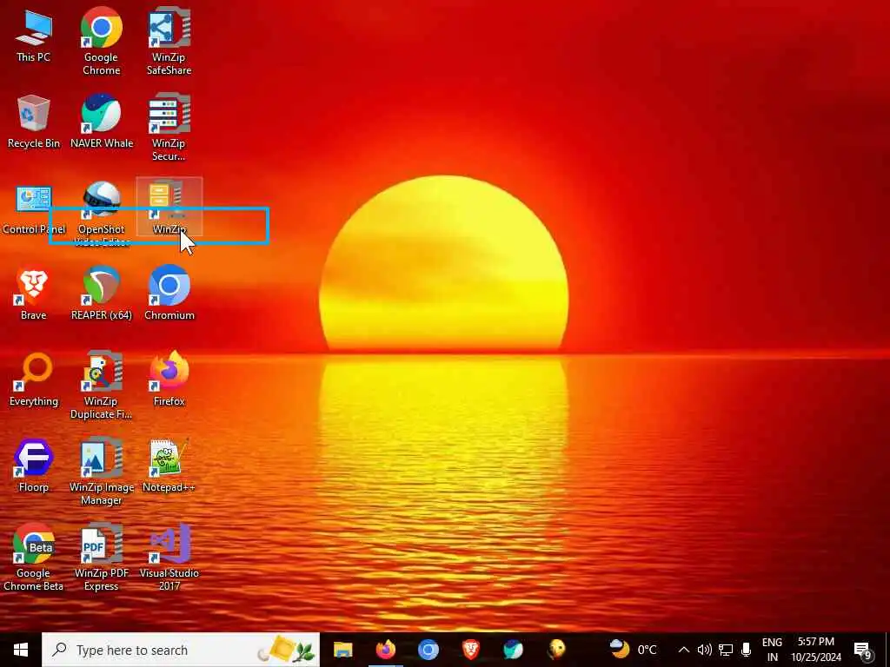The height and width of the screenshot is (667, 890).
Task: Select the WinZip Secur... desktop shortcut
Action: (x=169, y=128)
